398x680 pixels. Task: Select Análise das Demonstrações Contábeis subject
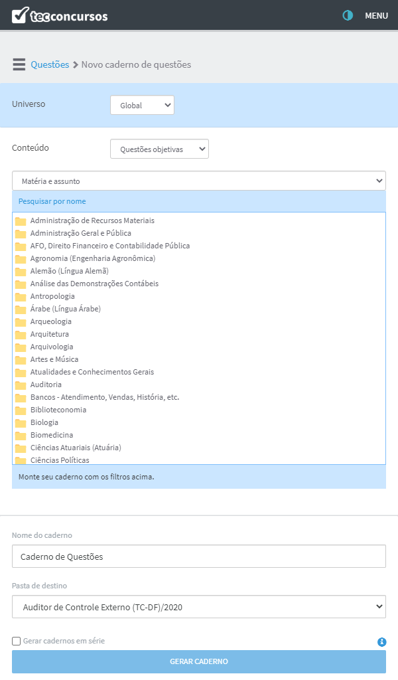coord(94,283)
